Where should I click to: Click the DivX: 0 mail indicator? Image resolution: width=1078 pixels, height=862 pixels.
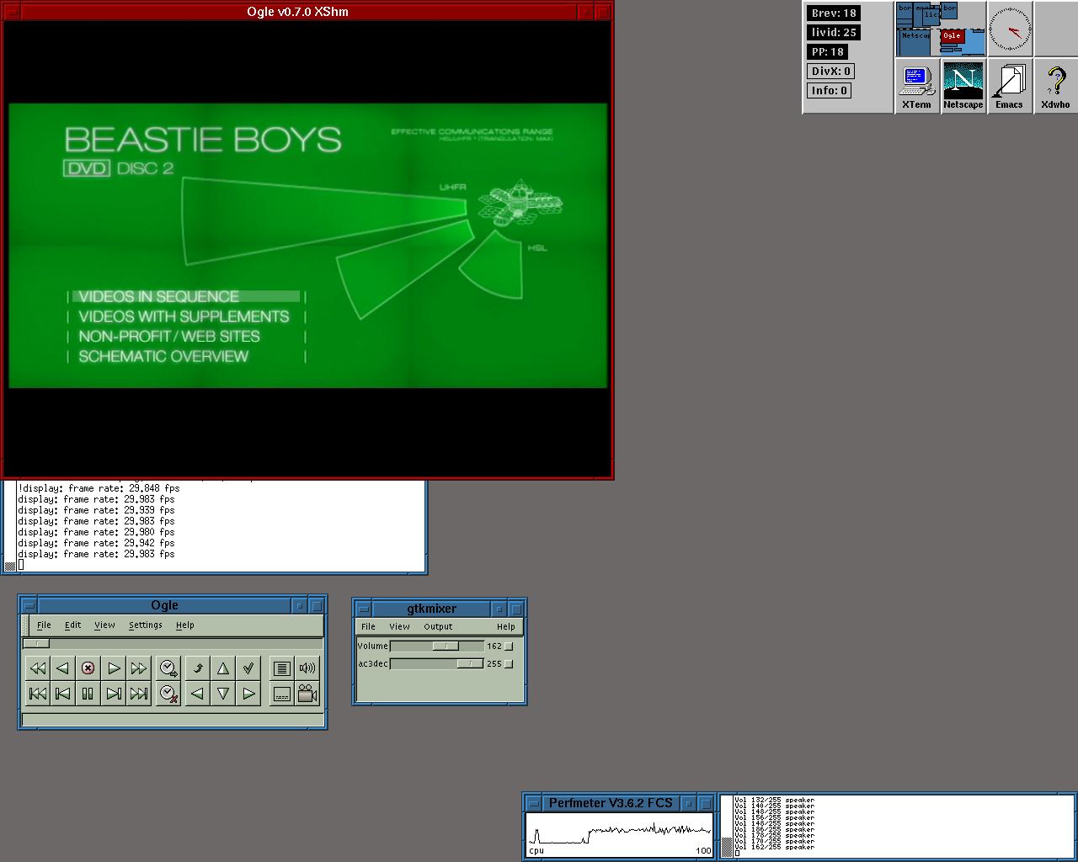tap(830, 71)
